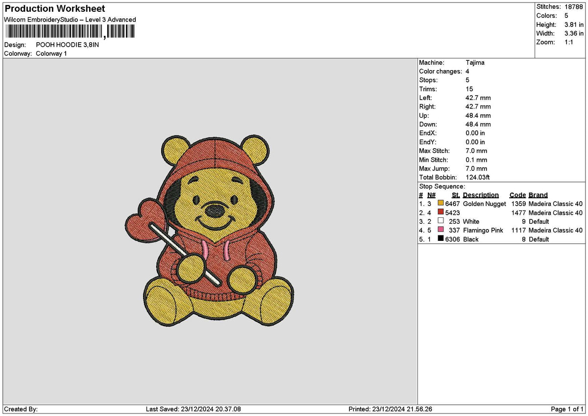588x416 pixels.
Task: Select the Stops value 5
Action: pyautogui.click(x=467, y=80)
